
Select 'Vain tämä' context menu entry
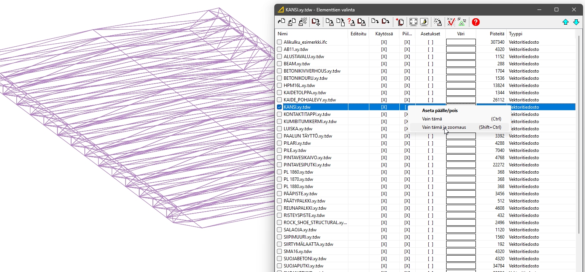[x=432, y=119]
